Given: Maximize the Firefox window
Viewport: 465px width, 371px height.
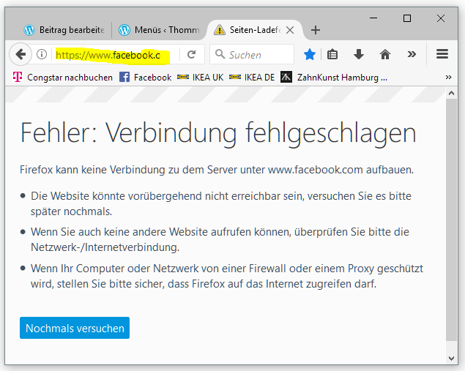Looking at the screenshot, I should coord(407,18).
